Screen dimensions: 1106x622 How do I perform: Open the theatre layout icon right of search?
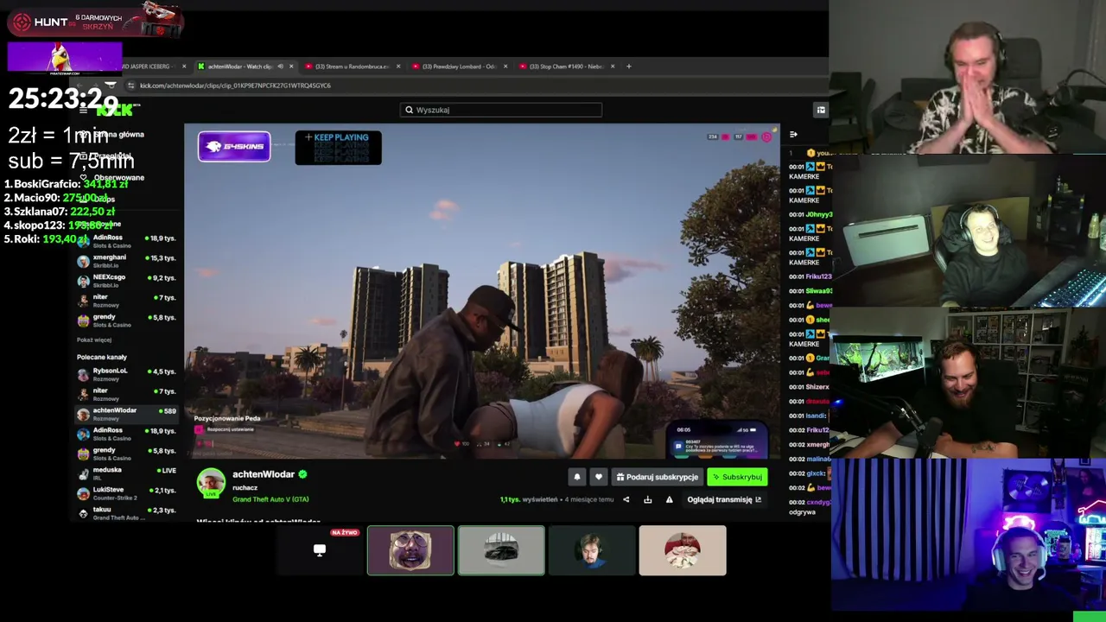(821, 110)
